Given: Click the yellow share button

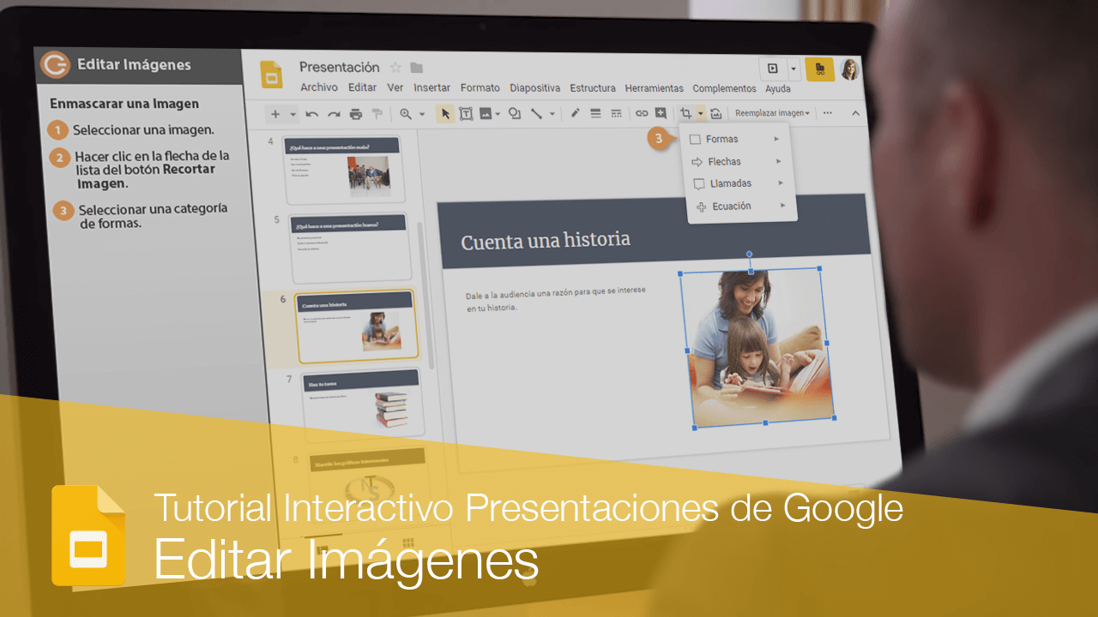Looking at the screenshot, I should 820,69.
